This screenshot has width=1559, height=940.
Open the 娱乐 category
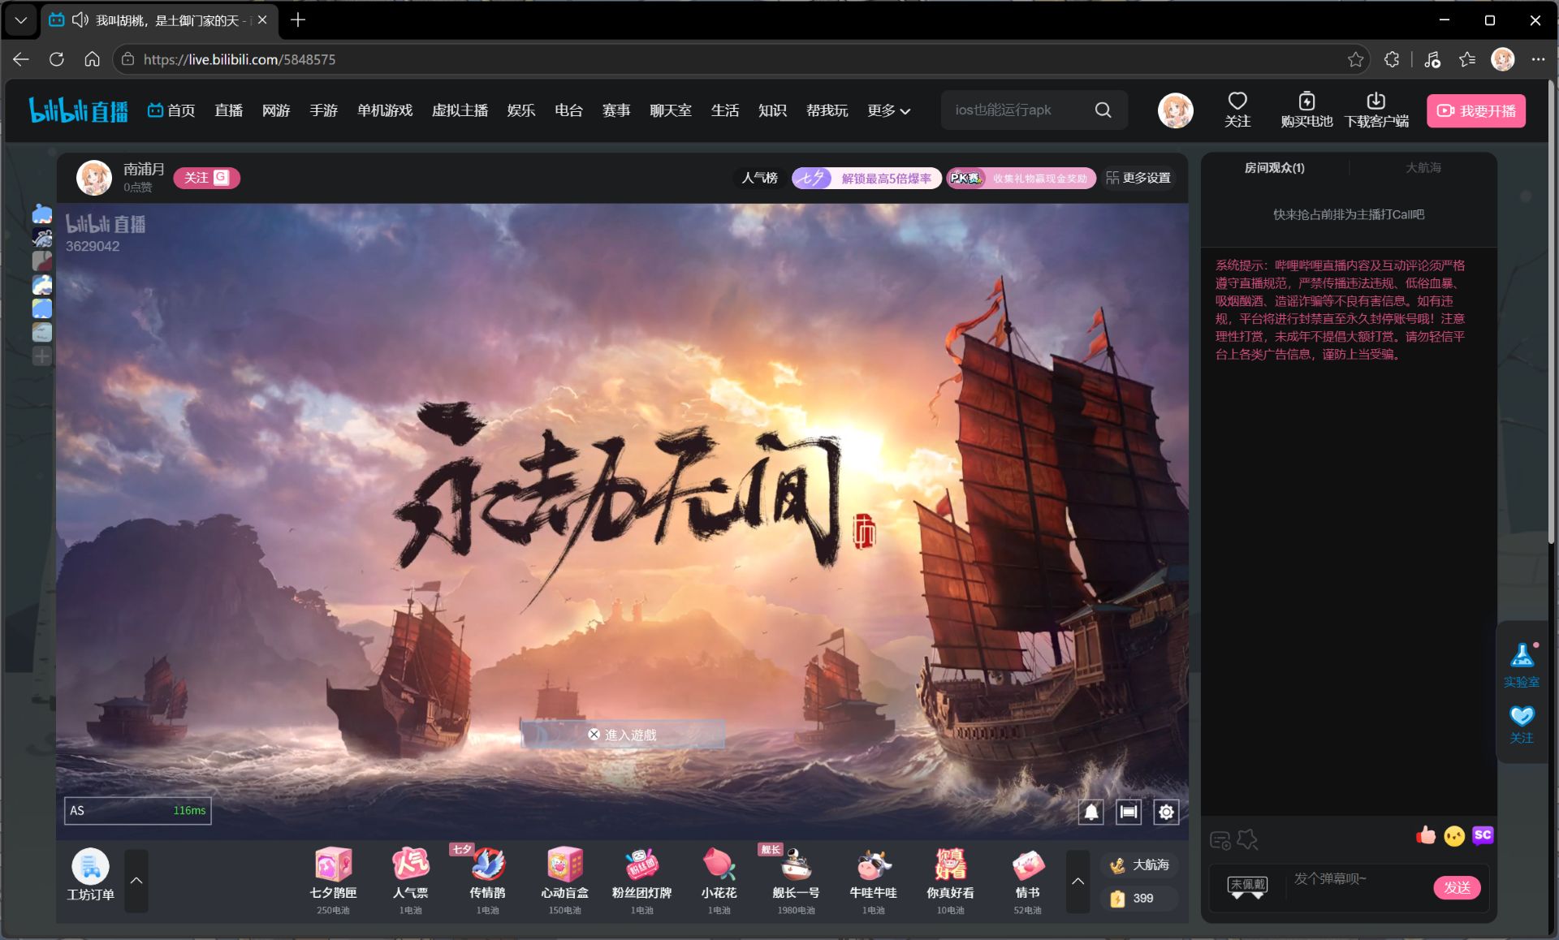[x=521, y=110]
